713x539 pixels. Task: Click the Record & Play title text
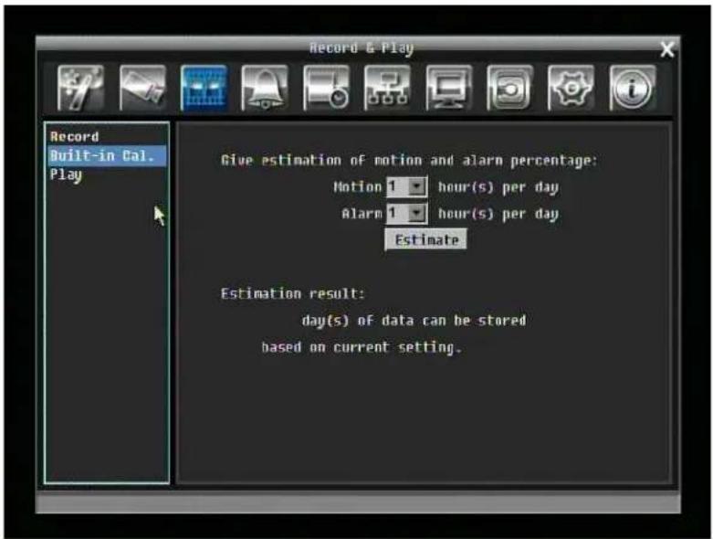(362, 48)
